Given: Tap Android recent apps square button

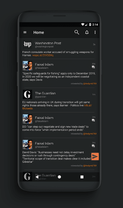Looking at the screenshot, I should 82,177.
